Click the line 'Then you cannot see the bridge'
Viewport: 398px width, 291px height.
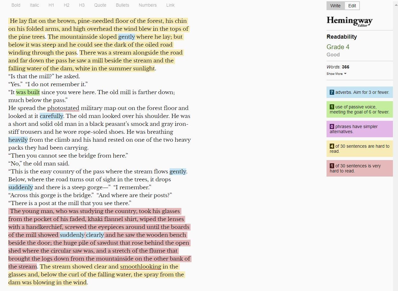click(x=68, y=156)
